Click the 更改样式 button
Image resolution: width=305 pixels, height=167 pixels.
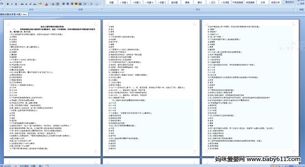290,2
